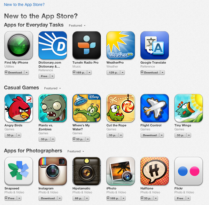Click the New to the App Store? breadcrumb link
Screen dimensions: 209x205
24,5
